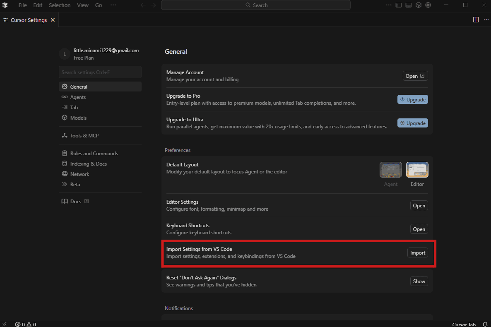The width and height of the screenshot is (491, 327).
Task: Click Upgrade button for Pro plan
Action: click(x=413, y=100)
